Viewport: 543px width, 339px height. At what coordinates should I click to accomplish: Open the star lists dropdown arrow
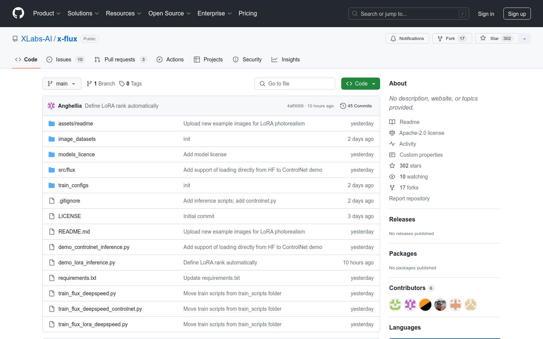[525, 38]
